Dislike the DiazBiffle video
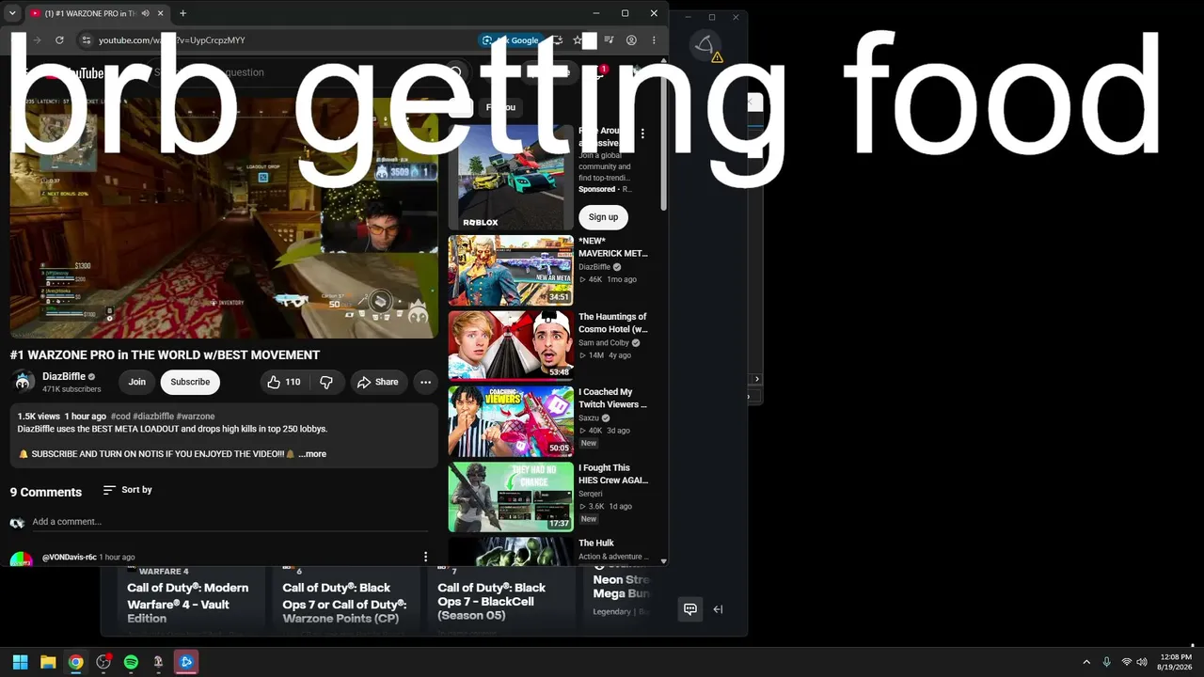Screen dimensions: 1204x677 tap(326, 382)
